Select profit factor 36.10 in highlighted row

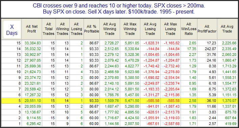coord(212,101)
